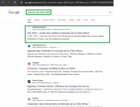Click the Panda Events favicon
The image size is (140, 107).
[29, 82]
